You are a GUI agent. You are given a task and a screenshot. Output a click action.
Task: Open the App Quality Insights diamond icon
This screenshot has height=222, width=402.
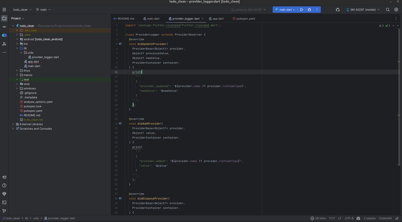(4, 194)
